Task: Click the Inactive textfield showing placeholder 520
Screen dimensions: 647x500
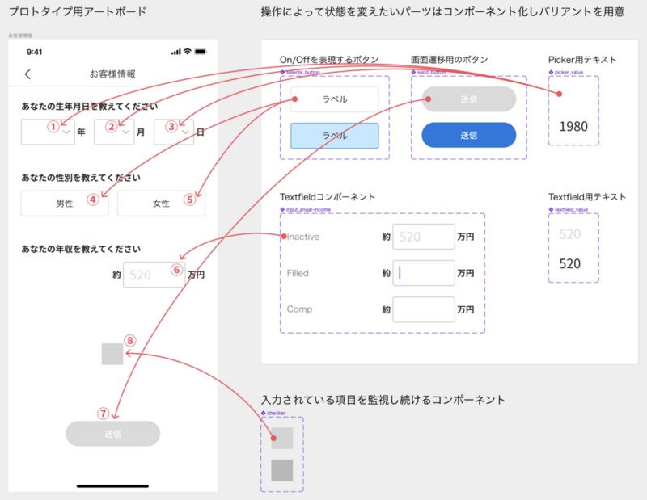Action: (x=424, y=237)
